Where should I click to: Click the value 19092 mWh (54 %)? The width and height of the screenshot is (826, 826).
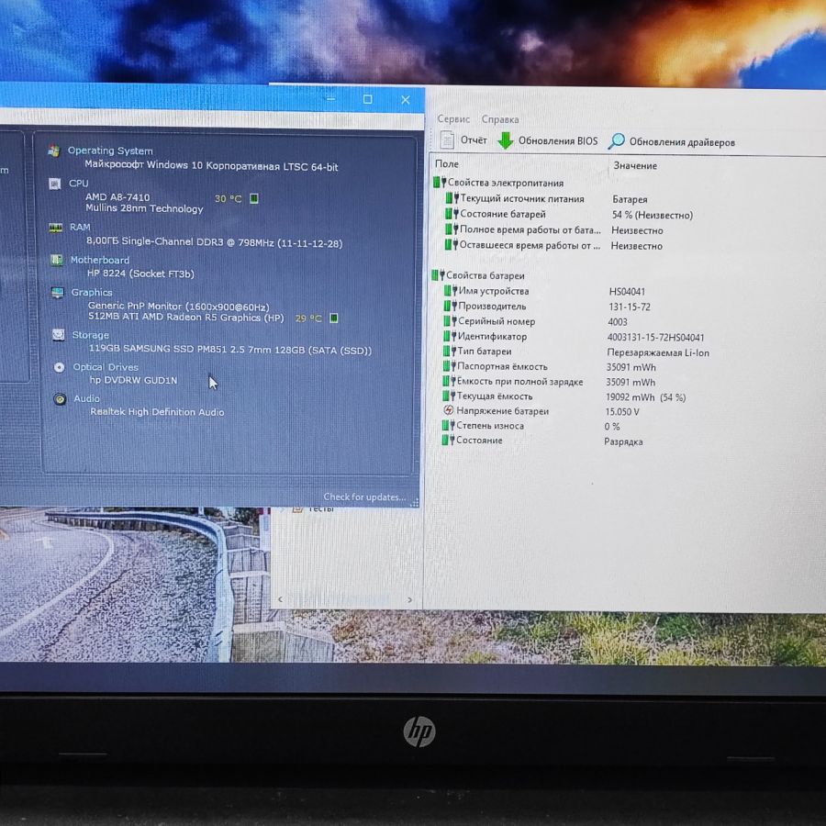646,397
